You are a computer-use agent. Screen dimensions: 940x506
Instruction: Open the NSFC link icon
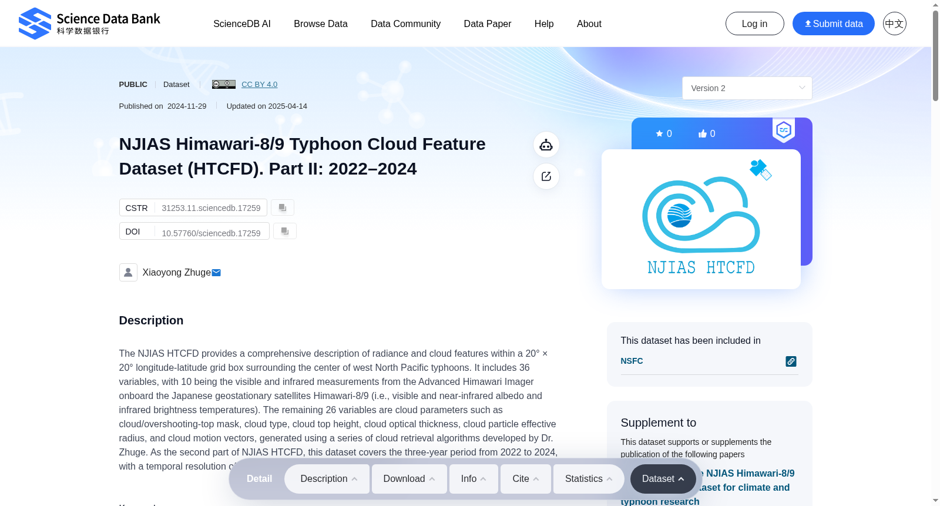coord(791,361)
